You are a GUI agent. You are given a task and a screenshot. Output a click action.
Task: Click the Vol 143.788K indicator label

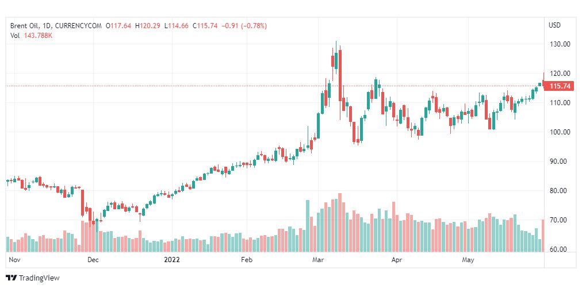pyautogui.click(x=32, y=36)
